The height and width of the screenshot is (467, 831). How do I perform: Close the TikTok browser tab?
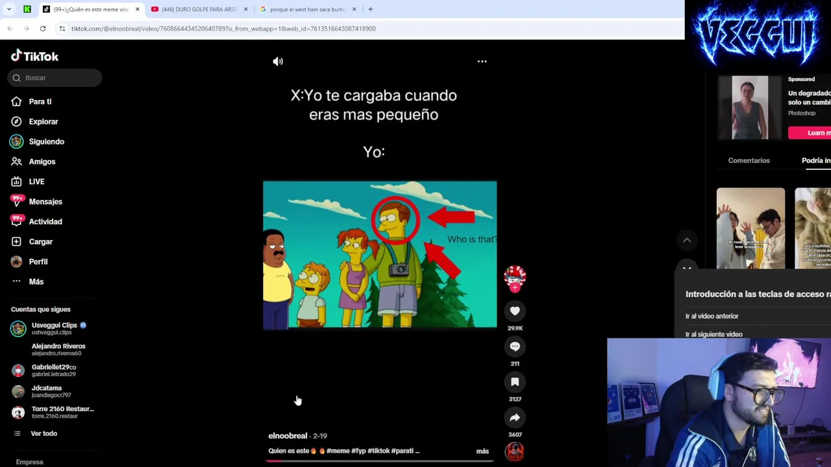tap(137, 9)
